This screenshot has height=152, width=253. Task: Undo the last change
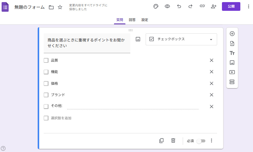pos(179,7)
